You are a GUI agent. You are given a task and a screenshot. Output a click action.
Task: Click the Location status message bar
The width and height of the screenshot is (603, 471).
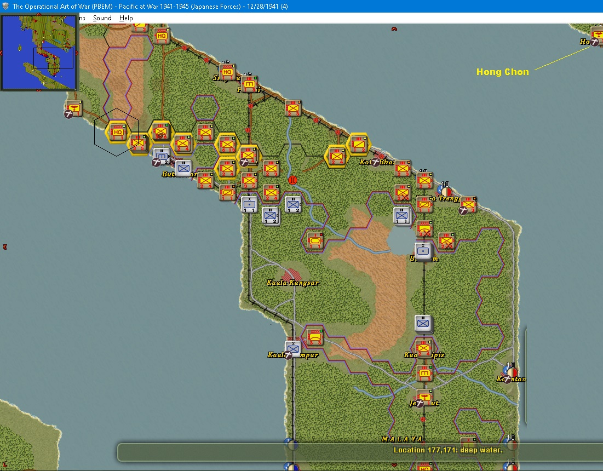click(360, 452)
